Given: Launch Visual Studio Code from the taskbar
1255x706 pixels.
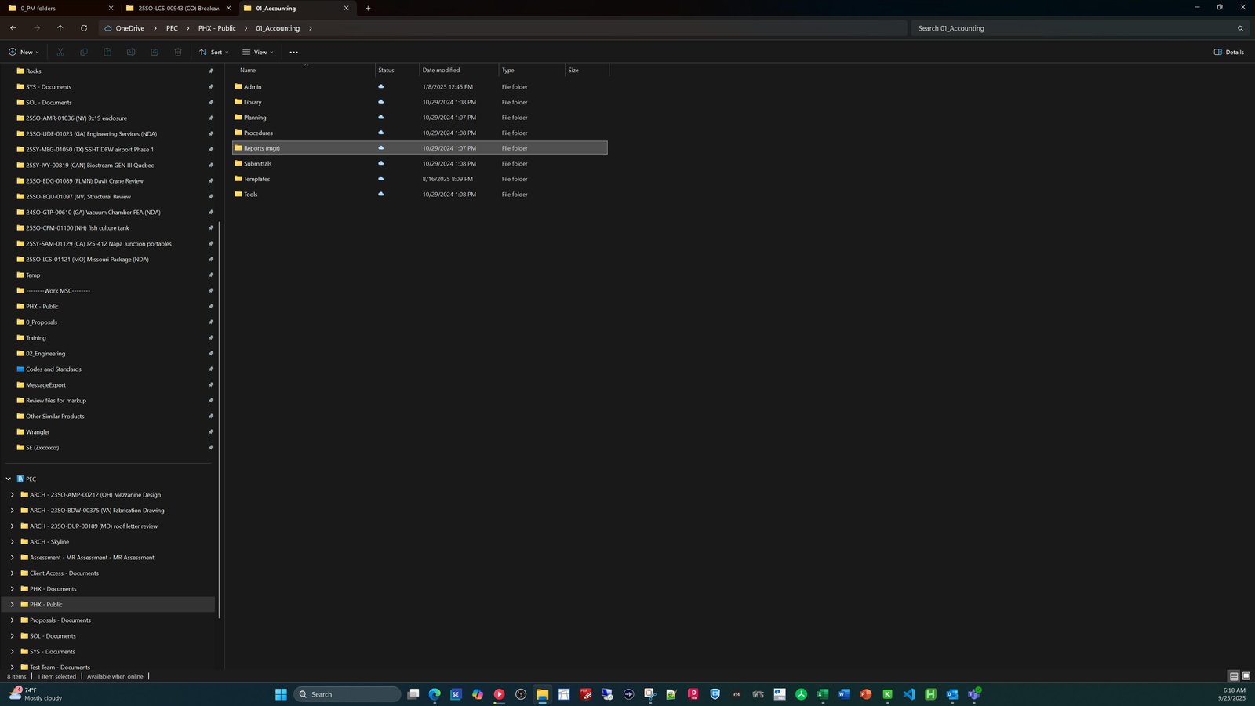Looking at the screenshot, I should [x=909, y=694].
